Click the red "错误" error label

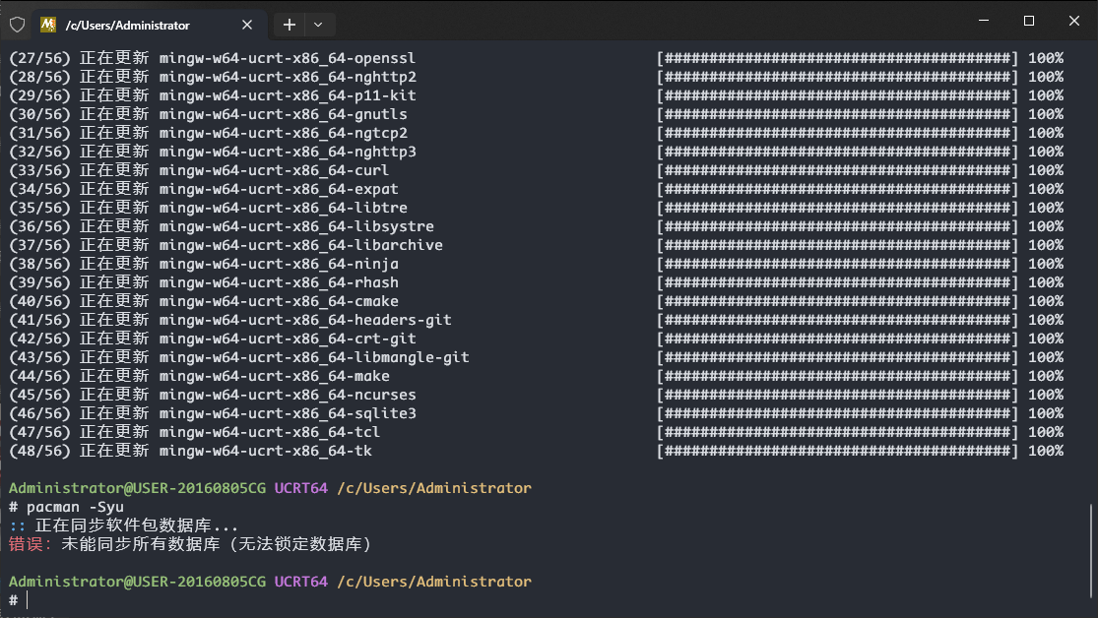click(30, 544)
